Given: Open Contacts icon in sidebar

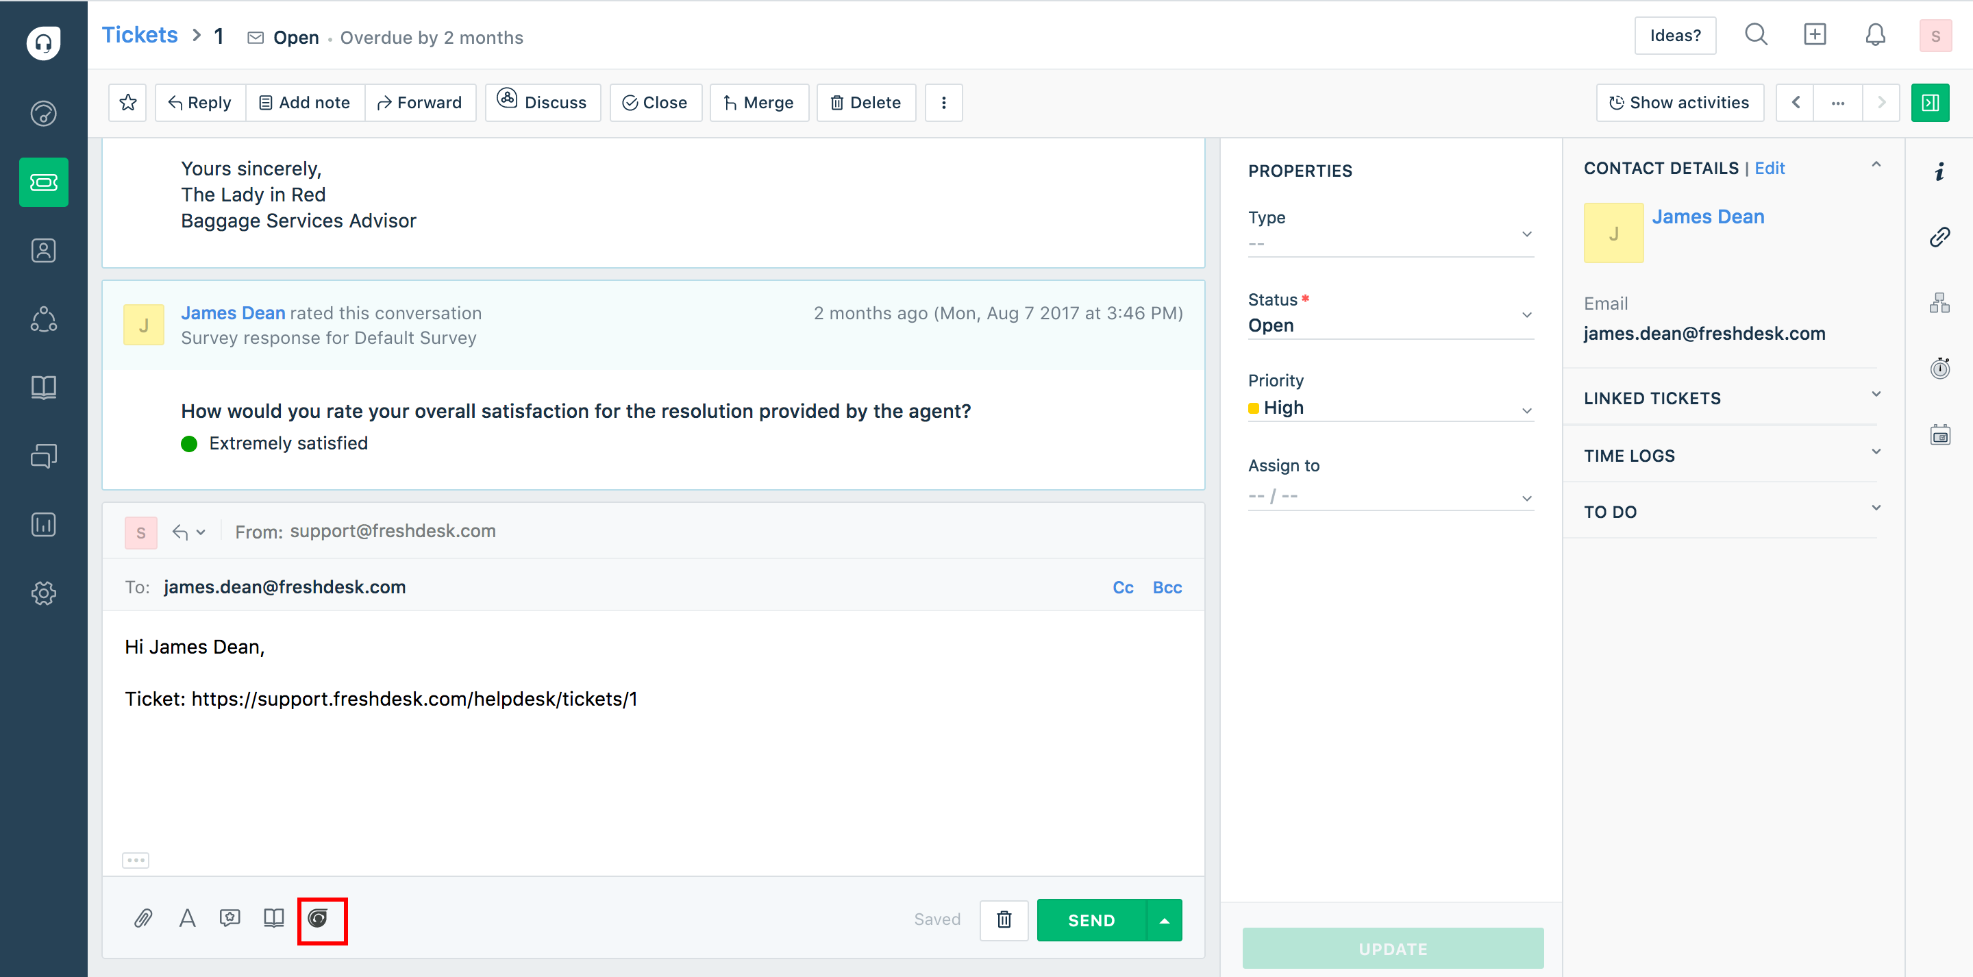Looking at the screenshot, I should click(44, 251).
